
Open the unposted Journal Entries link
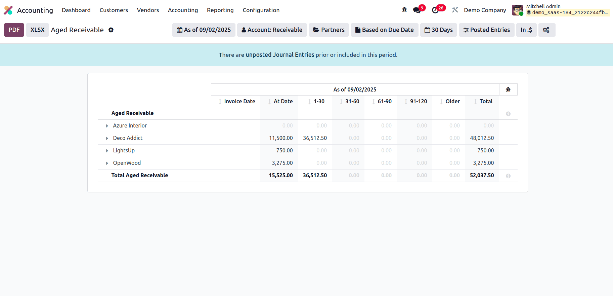pos(280,55)
